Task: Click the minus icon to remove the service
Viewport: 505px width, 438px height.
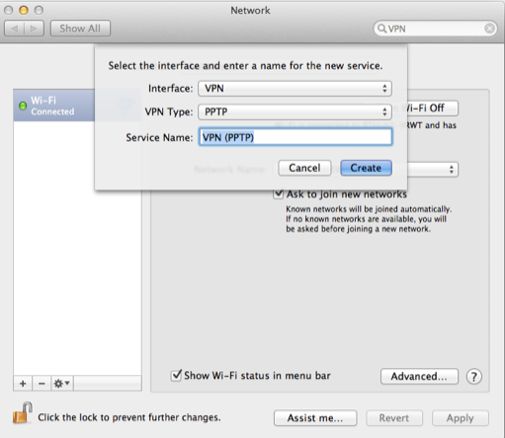Action: (x=42, y=384)
